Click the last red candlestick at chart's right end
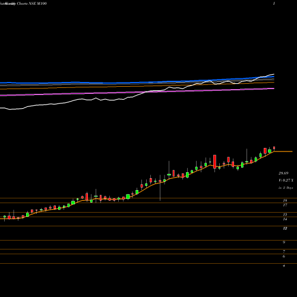The height and width of the screenshot is (297, 297). (x=274, y=148)
